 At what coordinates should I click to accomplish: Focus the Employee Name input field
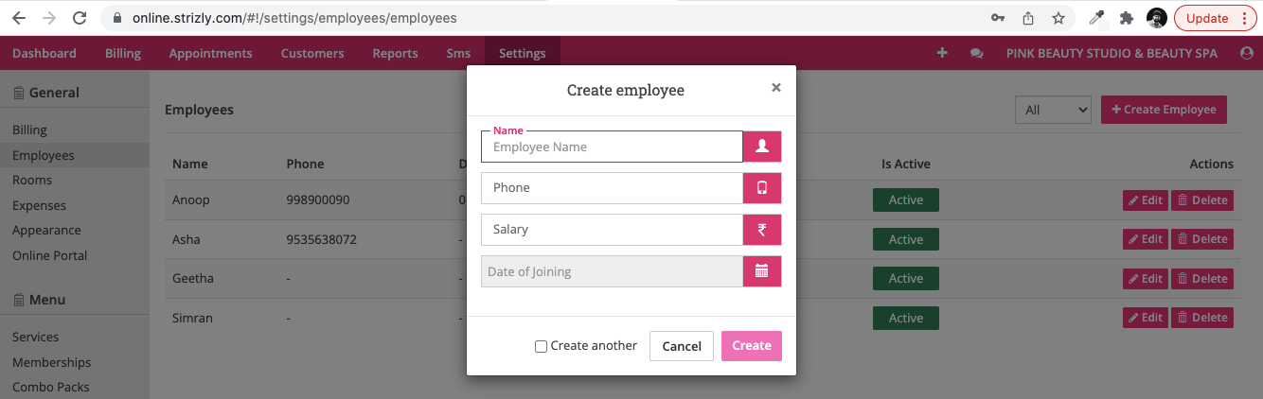612,147
